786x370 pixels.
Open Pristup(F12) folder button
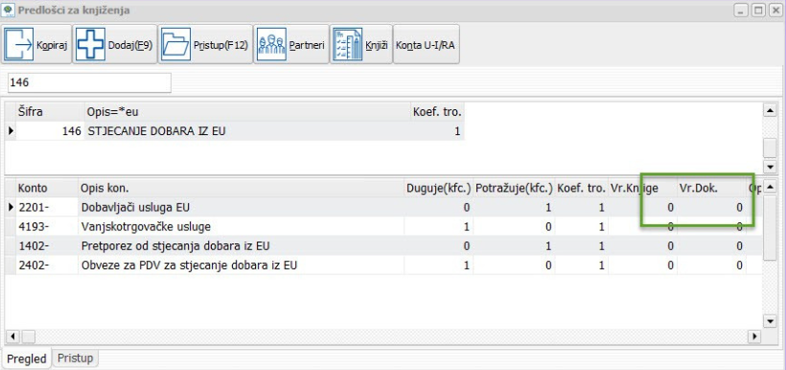(205, 45)
